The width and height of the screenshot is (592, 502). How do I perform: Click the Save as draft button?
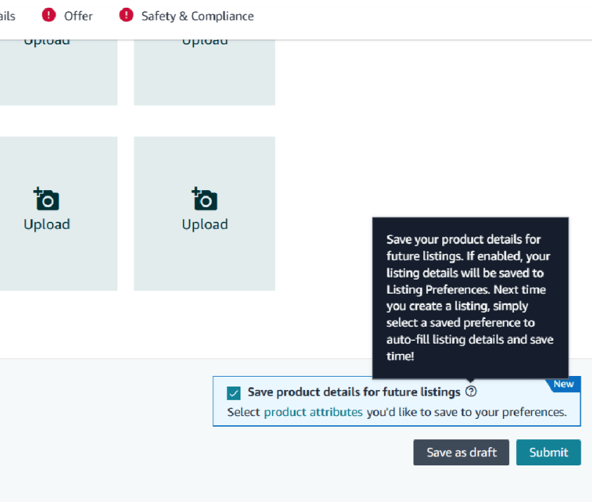click(x=461, y=452)
